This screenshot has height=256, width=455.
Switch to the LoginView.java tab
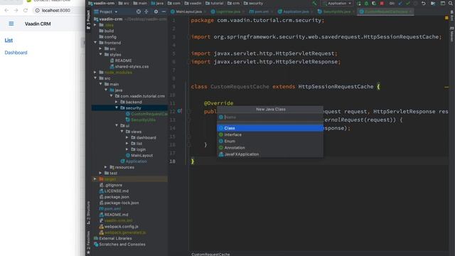pyautogui.click(x=228, y=11)
